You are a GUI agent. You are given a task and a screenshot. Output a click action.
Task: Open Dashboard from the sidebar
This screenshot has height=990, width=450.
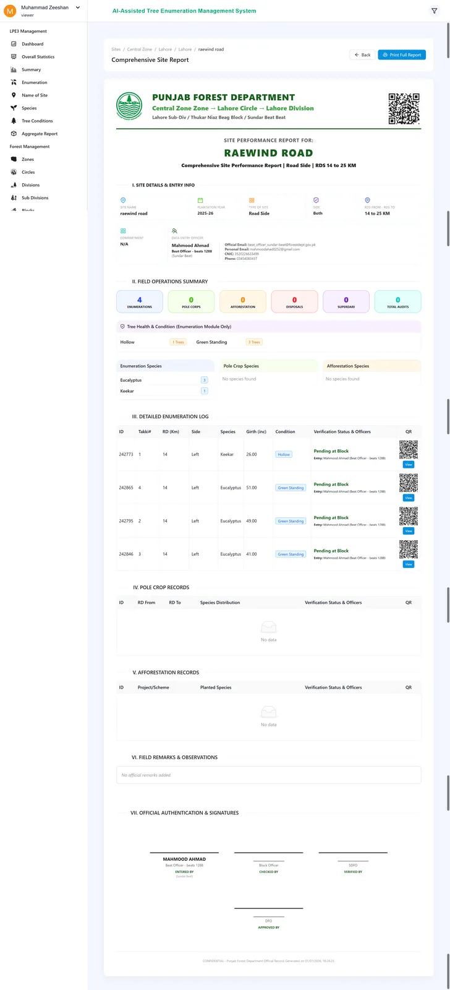tap(32, 44)
